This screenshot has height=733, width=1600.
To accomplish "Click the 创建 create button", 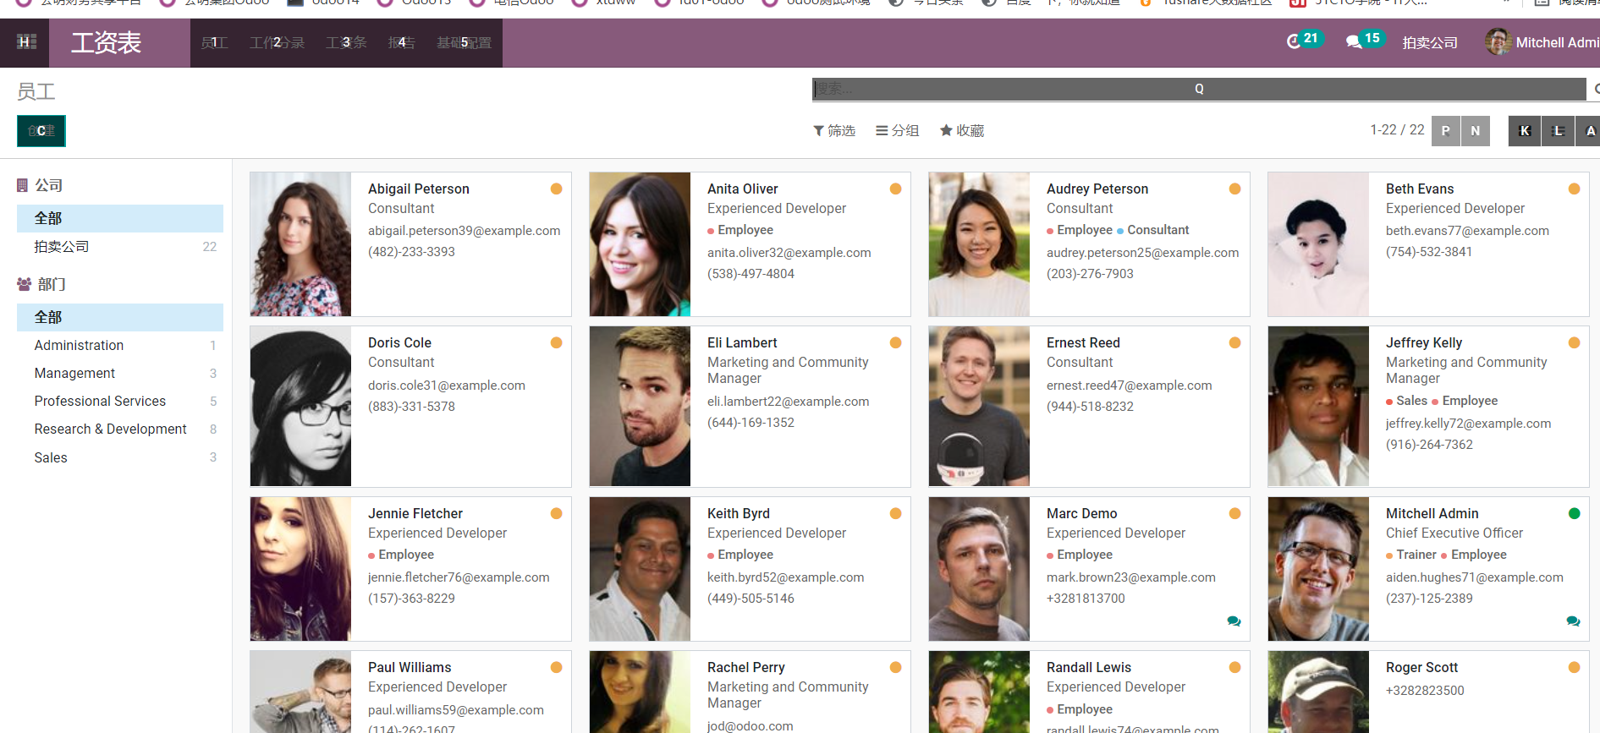I will click(41, 131).
